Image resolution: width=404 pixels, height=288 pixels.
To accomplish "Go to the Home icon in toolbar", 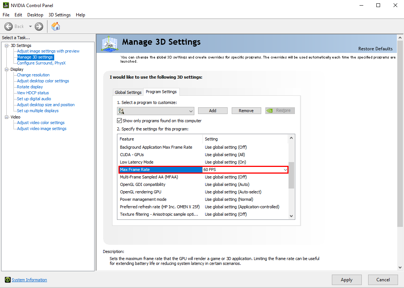I will pos(56,26).
